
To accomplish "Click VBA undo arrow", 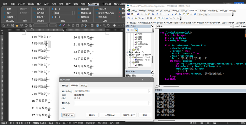I will pyautogui.click(x=157, y=14).
